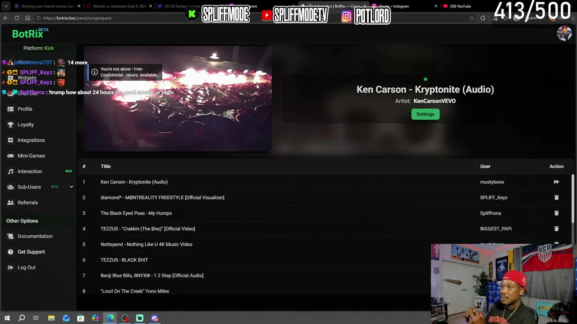577x324 pixels.
Task: Open Windows taskbar search
Action: click(x=22, y=318)
